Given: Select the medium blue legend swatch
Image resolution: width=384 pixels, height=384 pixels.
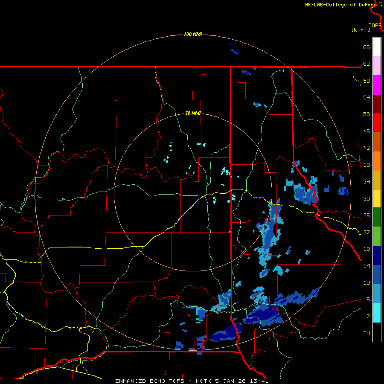Looking at the screenshot, I should 377,274.
